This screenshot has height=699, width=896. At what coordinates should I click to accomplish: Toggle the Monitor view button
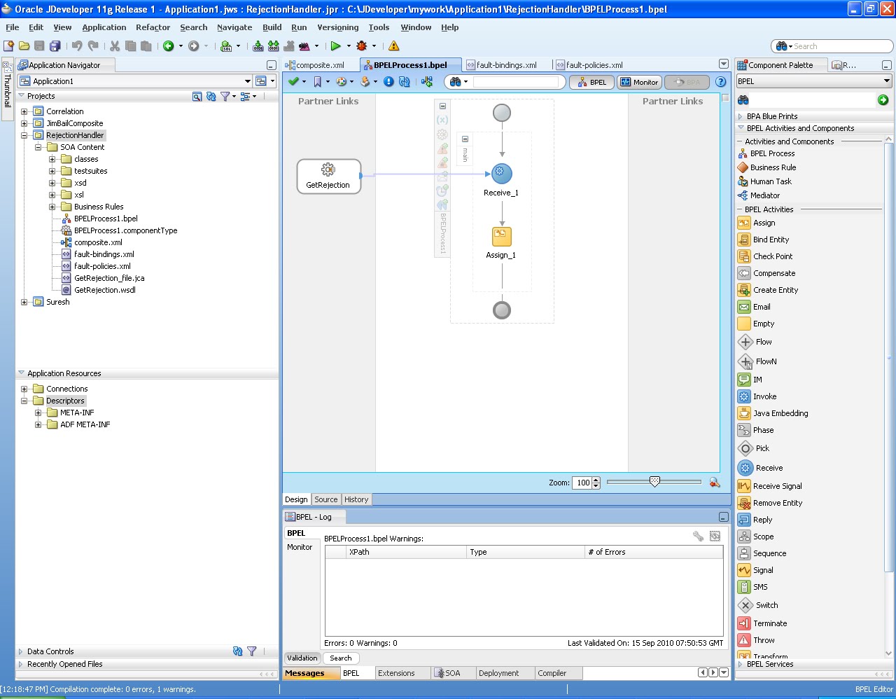point(638,81)
